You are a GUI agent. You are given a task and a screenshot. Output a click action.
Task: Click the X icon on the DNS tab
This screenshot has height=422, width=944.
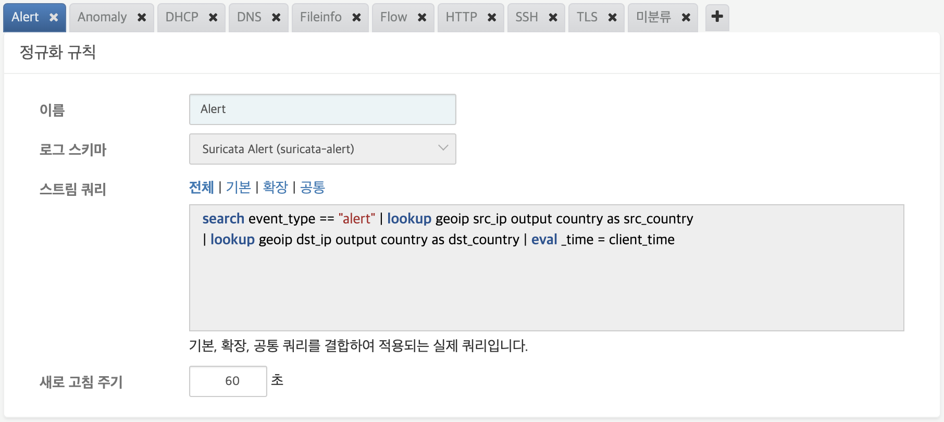point(276,18)
